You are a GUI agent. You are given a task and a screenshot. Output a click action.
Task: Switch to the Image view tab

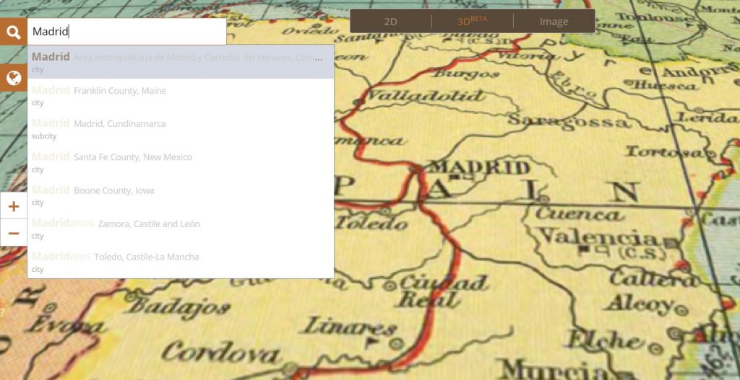tap(554, 21)
